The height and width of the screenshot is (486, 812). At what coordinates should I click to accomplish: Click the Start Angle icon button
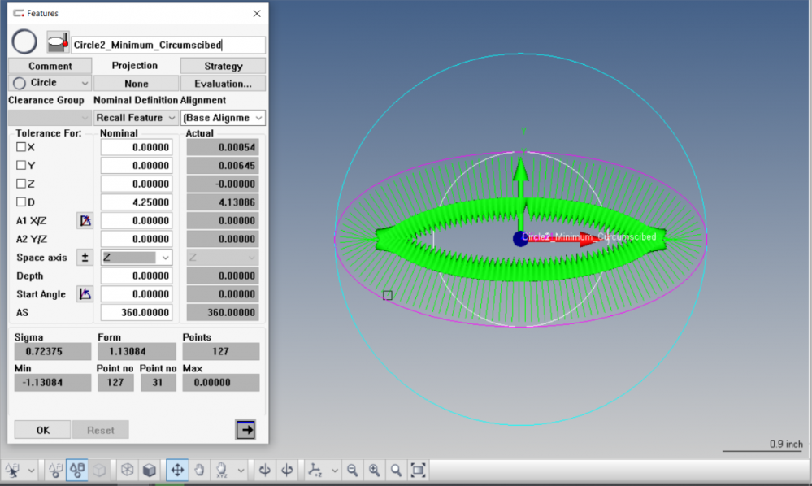pos(85,294)
